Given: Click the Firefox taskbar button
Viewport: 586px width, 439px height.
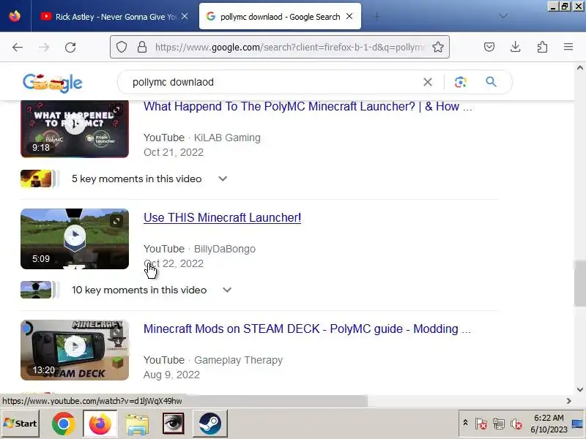Looking at the screenshot, I should tap(100, 424).
